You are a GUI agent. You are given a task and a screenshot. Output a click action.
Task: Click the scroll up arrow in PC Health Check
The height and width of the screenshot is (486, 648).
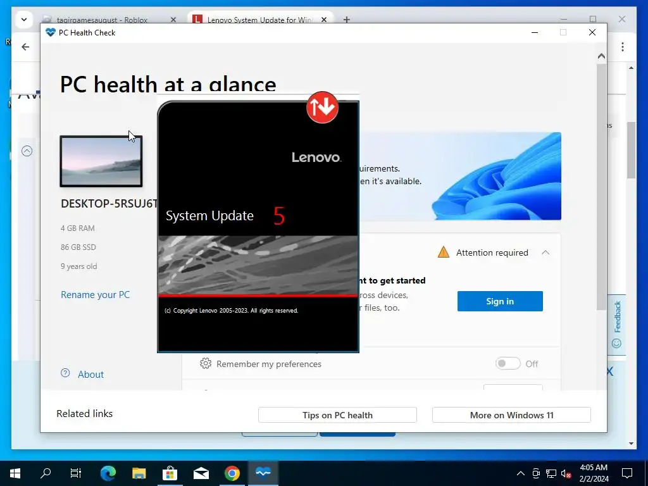pos(601,56)
